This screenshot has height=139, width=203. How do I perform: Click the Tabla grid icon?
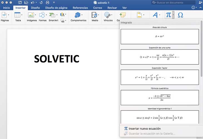[17, 15]
